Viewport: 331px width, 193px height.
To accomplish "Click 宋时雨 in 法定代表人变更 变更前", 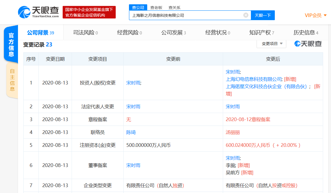I will coord(133,107).
